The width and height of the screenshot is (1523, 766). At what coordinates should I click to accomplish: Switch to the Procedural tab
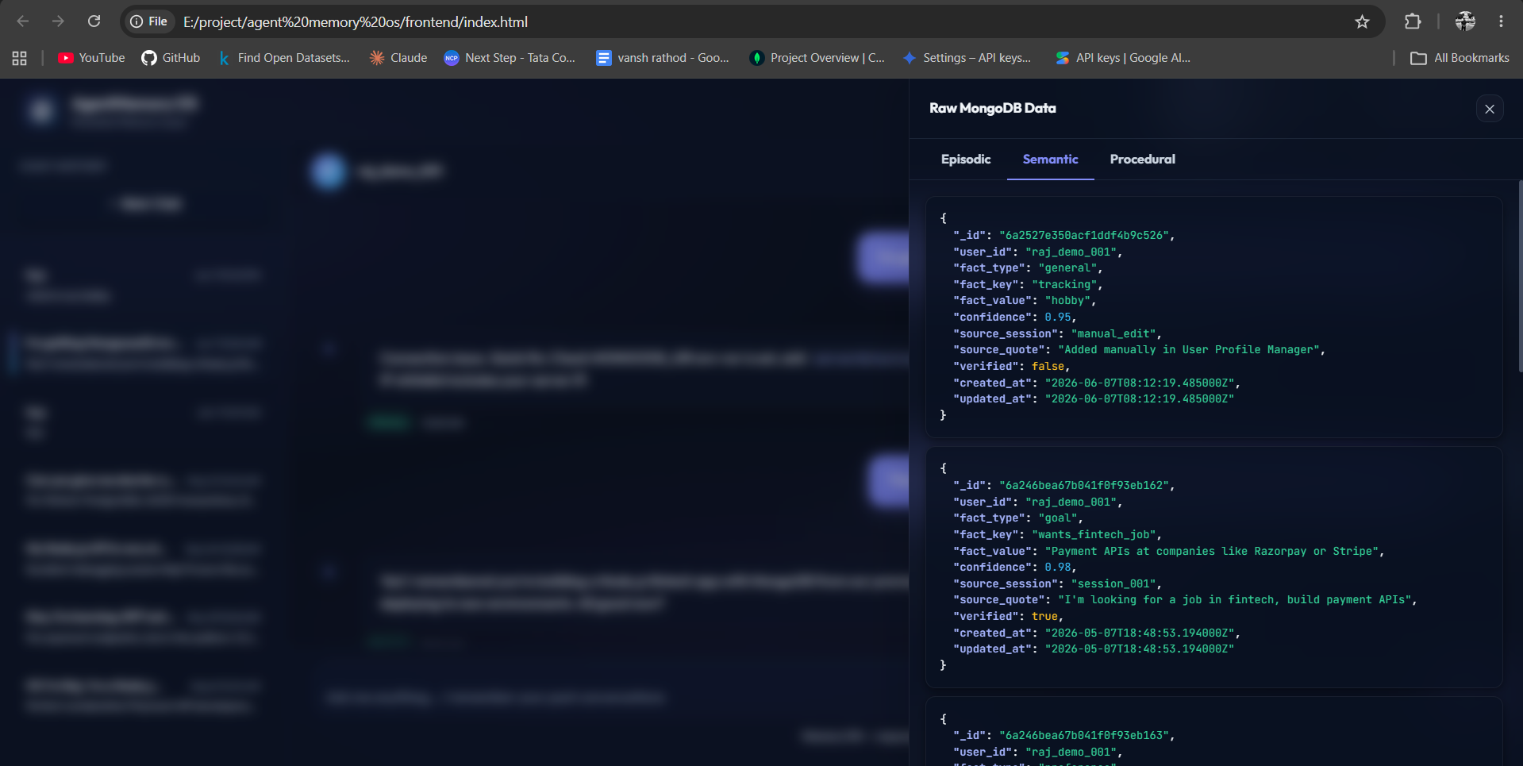click(1142, 160)
